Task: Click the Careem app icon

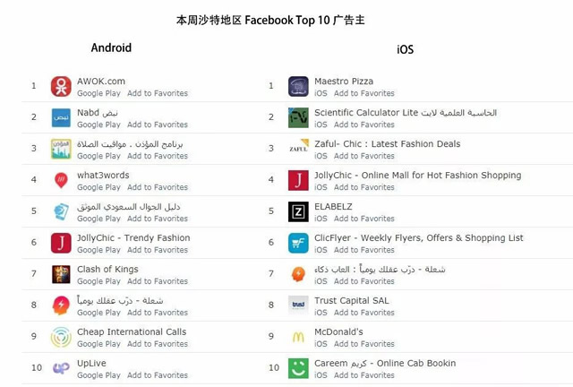Action: pos(298,368)
